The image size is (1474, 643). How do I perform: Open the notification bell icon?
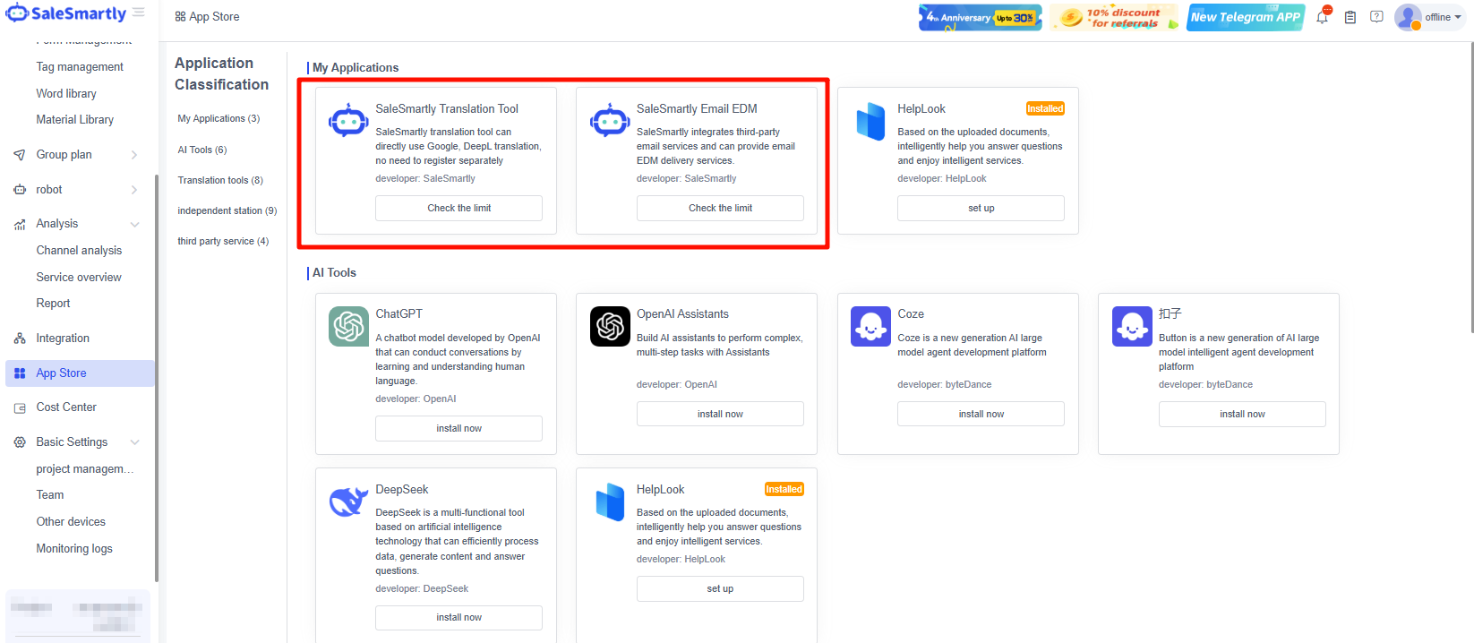click(x=1322, y=17)
